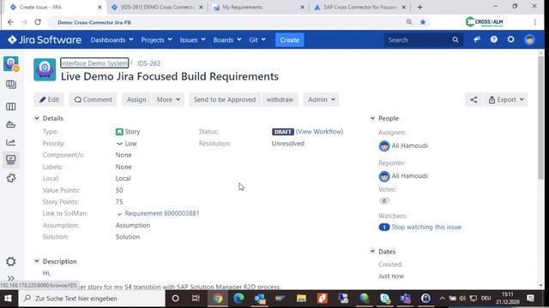Open project settings gear in sidebar
Image resolution: width=549 pixels, height=308 pixels.
point(11,262)
